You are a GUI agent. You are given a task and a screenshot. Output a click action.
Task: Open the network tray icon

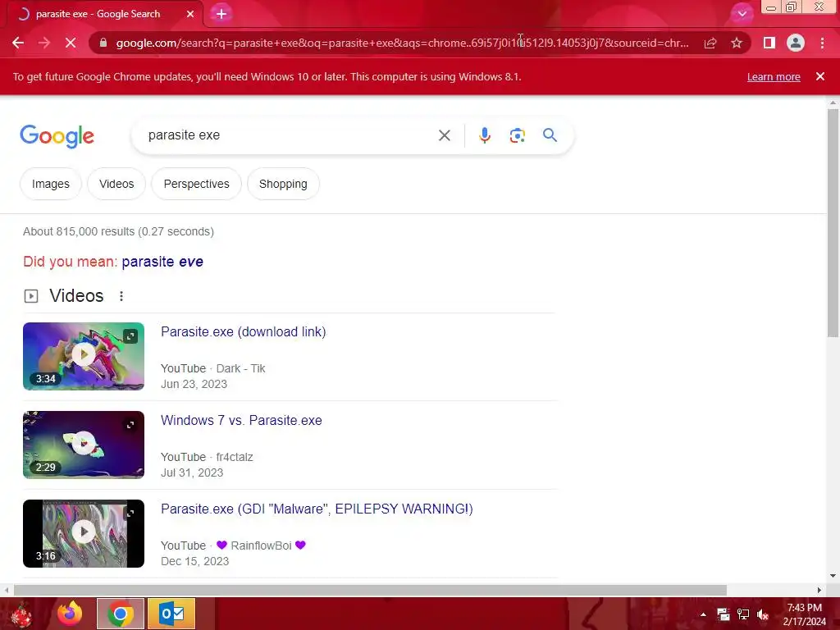click(743, 614)
